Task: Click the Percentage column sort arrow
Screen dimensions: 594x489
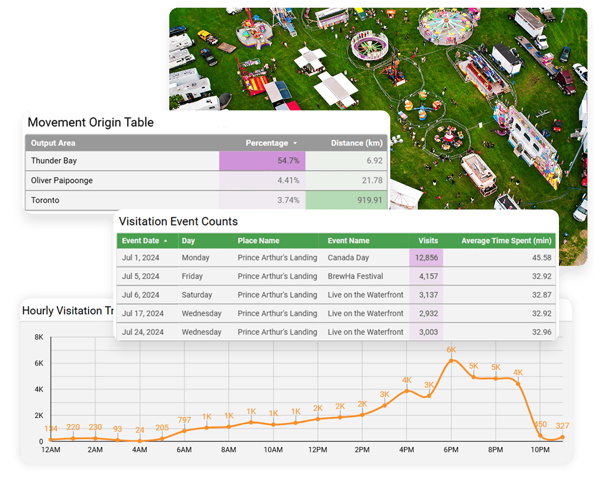Action: (x=295, y=143)
